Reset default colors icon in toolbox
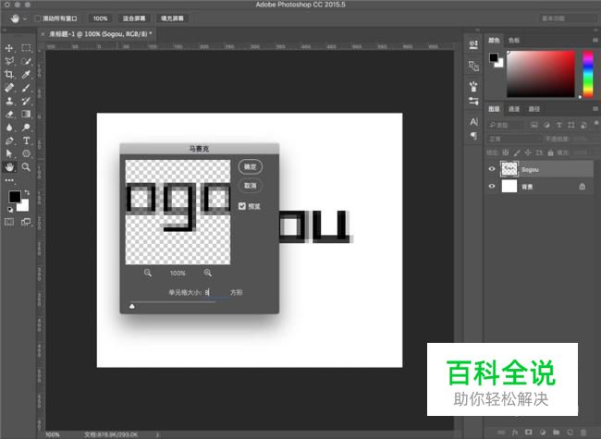The width and height of the screenshot is (601, 439). point(10,209)
